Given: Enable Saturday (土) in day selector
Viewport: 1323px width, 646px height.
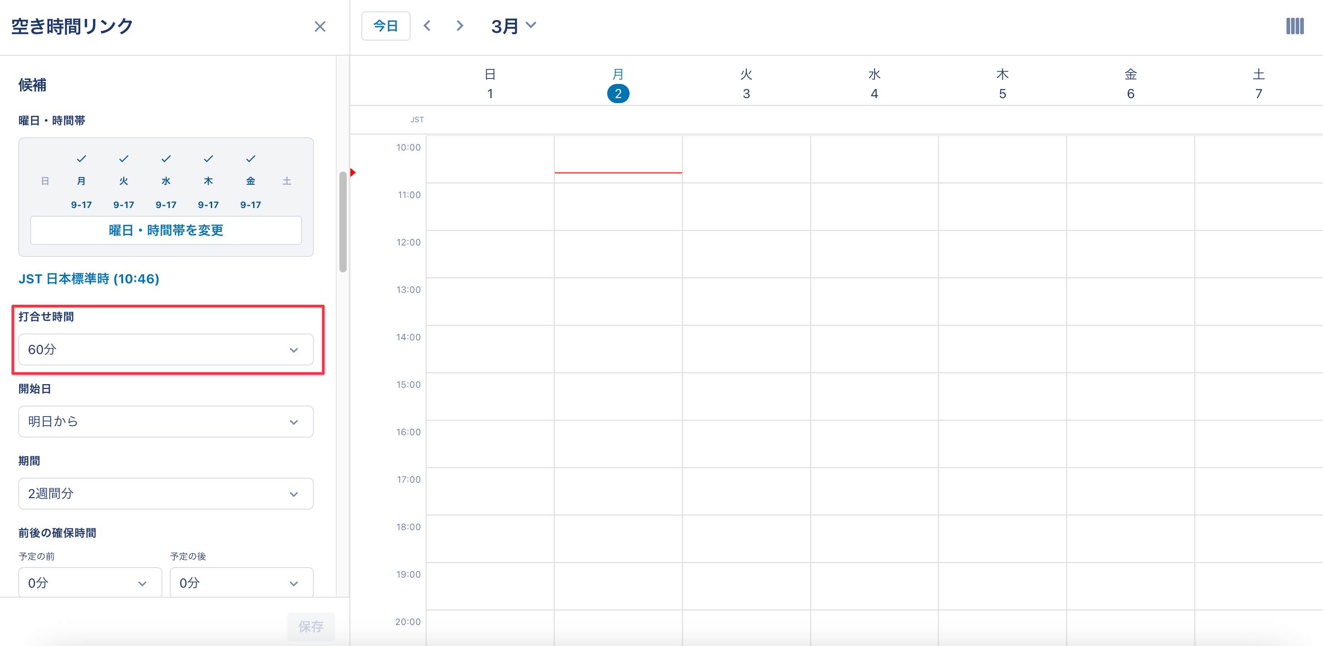Looking at the screenshot, I should click(x=287, y=181).
